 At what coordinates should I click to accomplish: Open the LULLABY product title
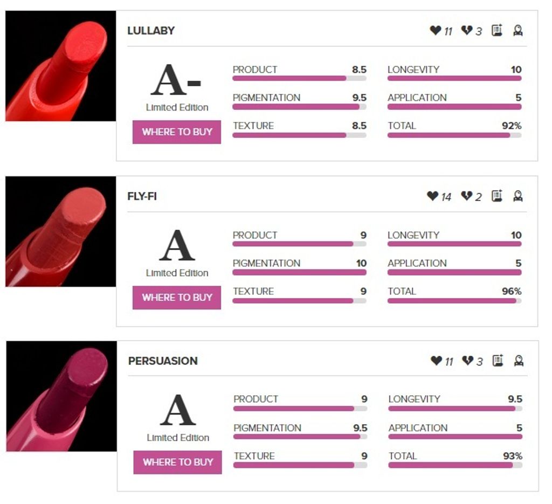pos(151,31)
